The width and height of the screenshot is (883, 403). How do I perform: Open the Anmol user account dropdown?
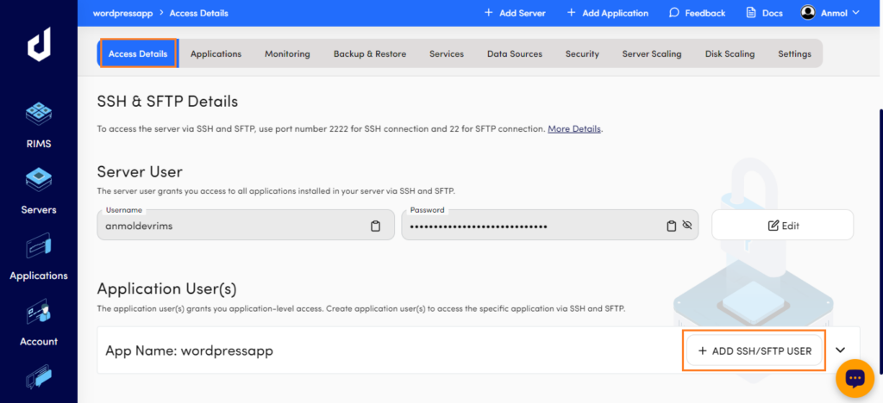point(830,12)
